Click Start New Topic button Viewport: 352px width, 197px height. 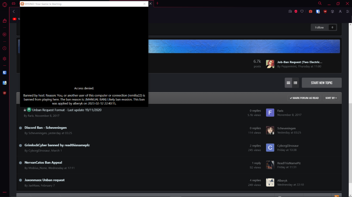[x=321, y=83]
